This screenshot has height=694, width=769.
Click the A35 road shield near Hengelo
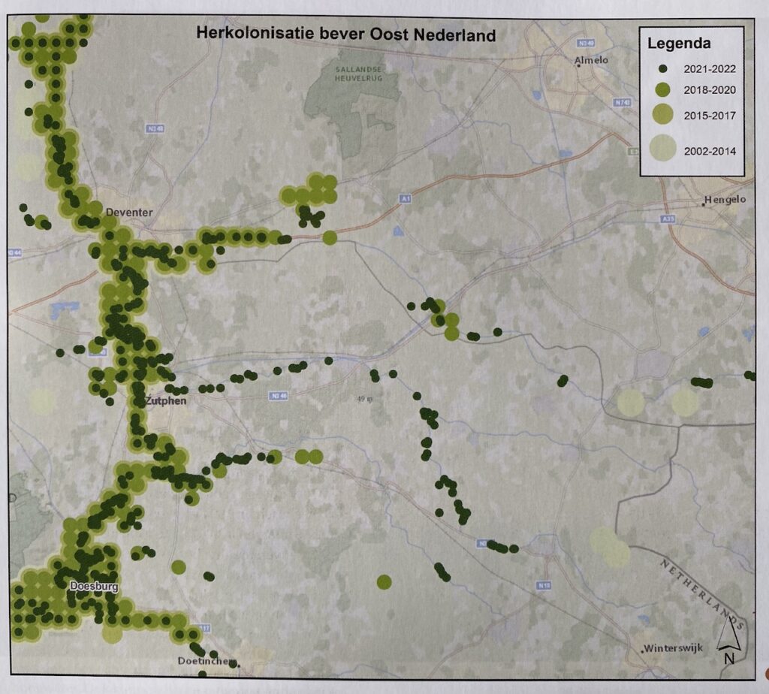point(670,219)
